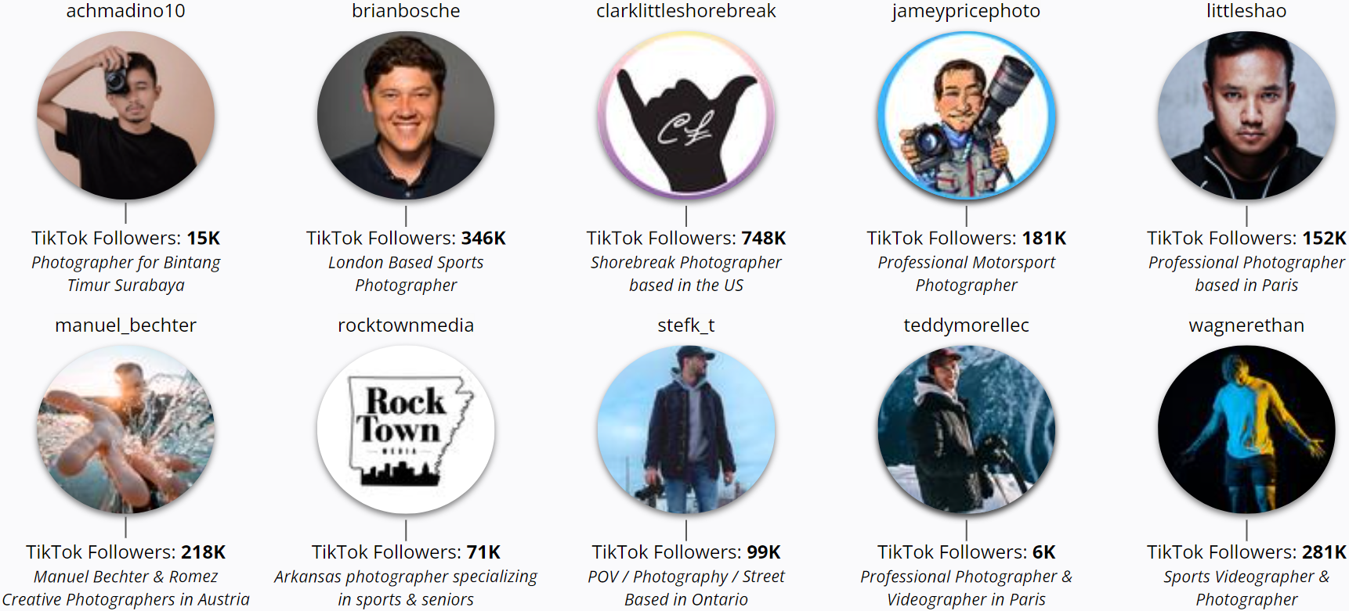1349x611 pixels.
Task: Click the rocktownmedia username
Action: tap(406, 325)
